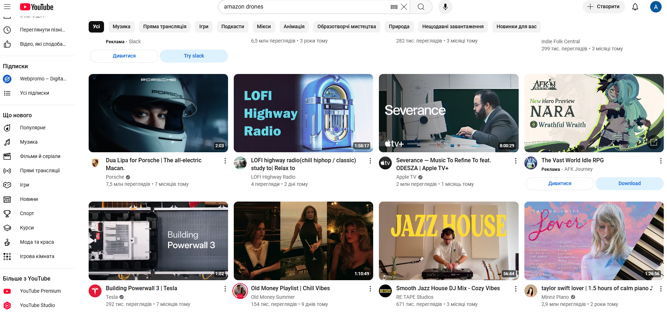Toggle the Природа filter chip

(399, 26)
